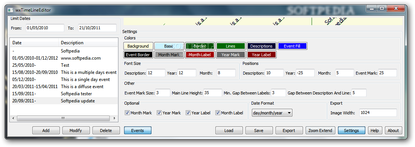Open the Help button
This screenshot has width=415, height=147.
375,130
